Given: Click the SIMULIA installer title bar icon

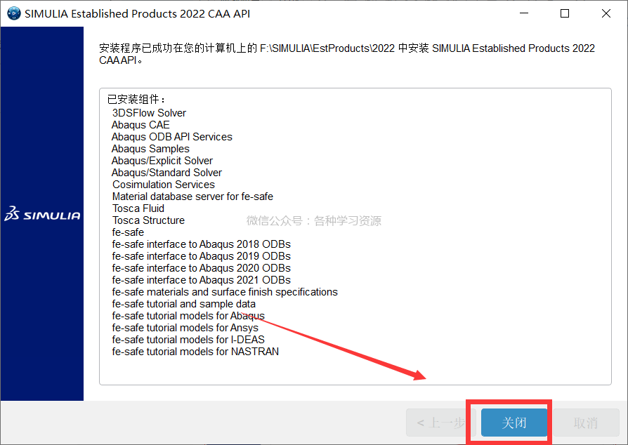Looking at the screenshot, I should tap(14, 13).
